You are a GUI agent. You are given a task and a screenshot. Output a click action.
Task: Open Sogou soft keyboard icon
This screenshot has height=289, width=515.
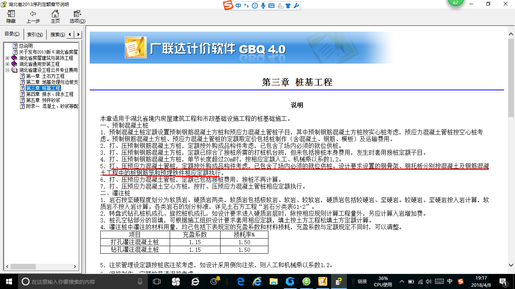coord(271,6)
